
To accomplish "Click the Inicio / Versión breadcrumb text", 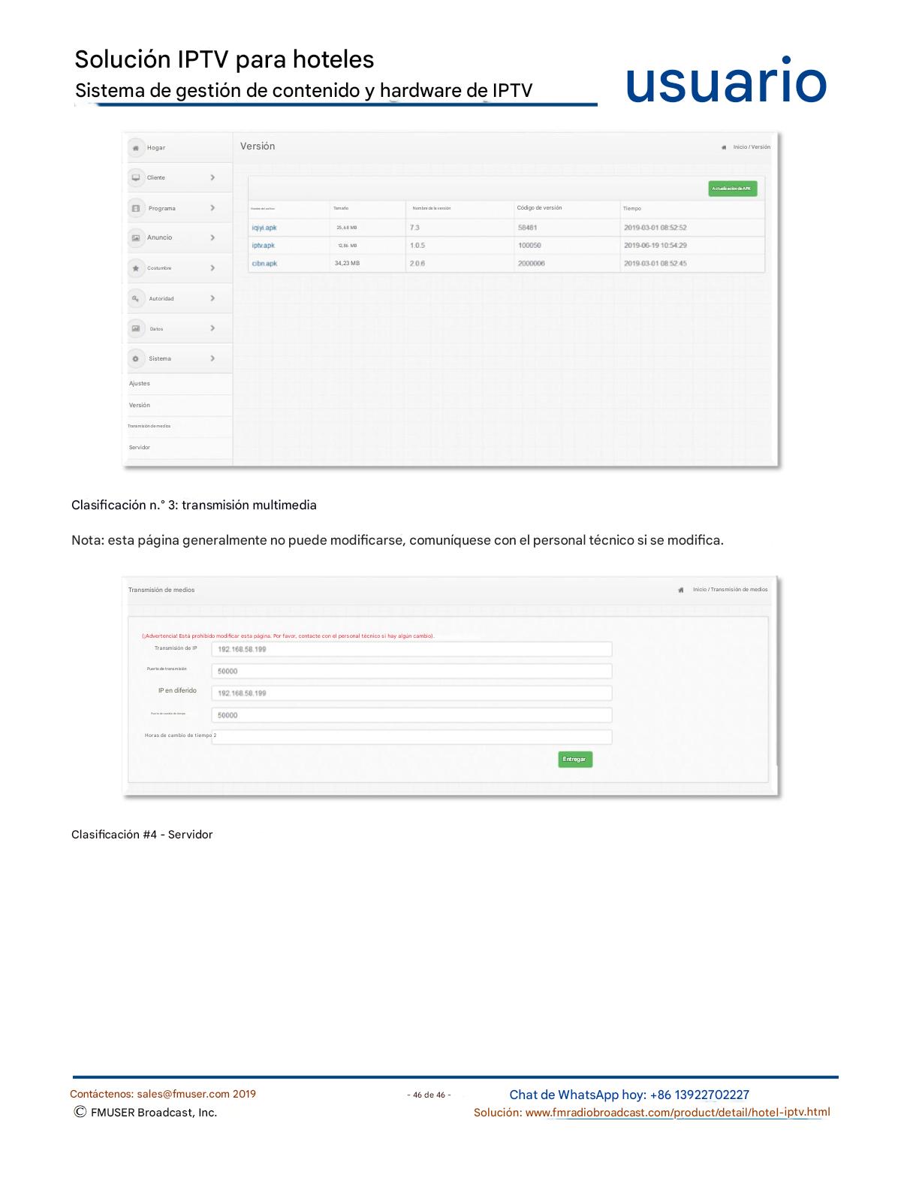I will click(x=752, y=147).
